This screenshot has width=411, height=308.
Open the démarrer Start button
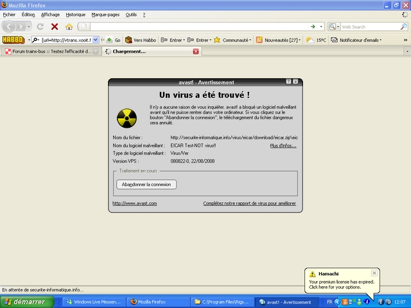pyautogui.click(x=27, y=302)
